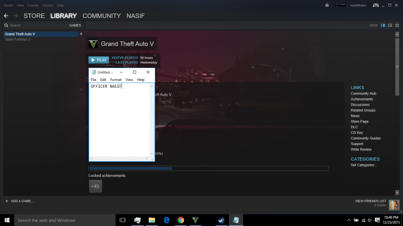Click Set Categories link
Viewport: 403px width, 226px height.
[364, 165]
